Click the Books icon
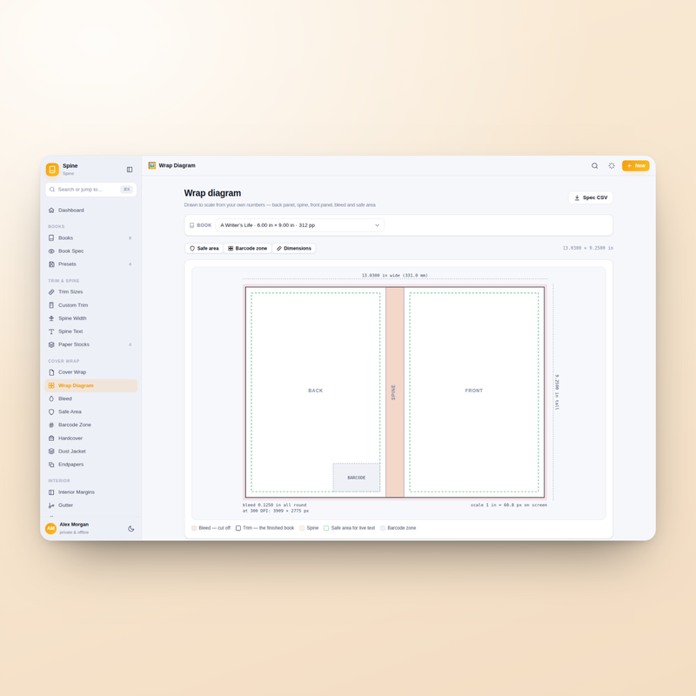The width and height of the screenshot is (696, 696). click(x=51, y=238)
